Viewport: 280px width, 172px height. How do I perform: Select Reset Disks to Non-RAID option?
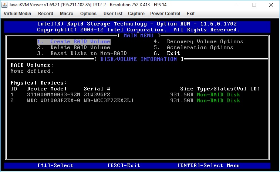pyautogui.click(x=82, y=53)
